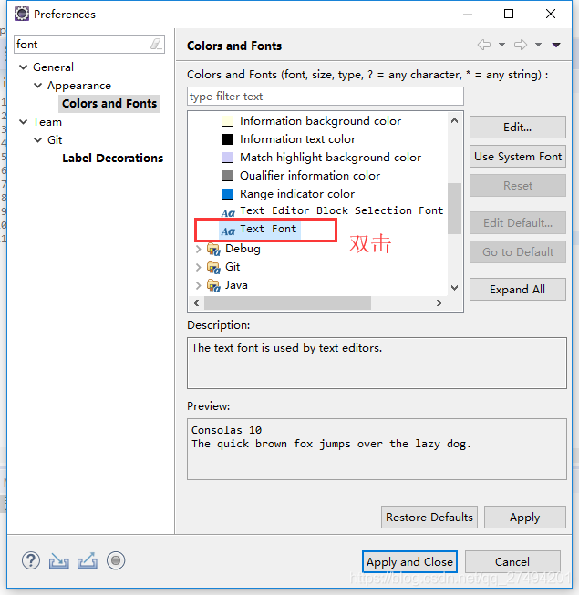Select Label Decorations in left tree

[x=113, y=159]
